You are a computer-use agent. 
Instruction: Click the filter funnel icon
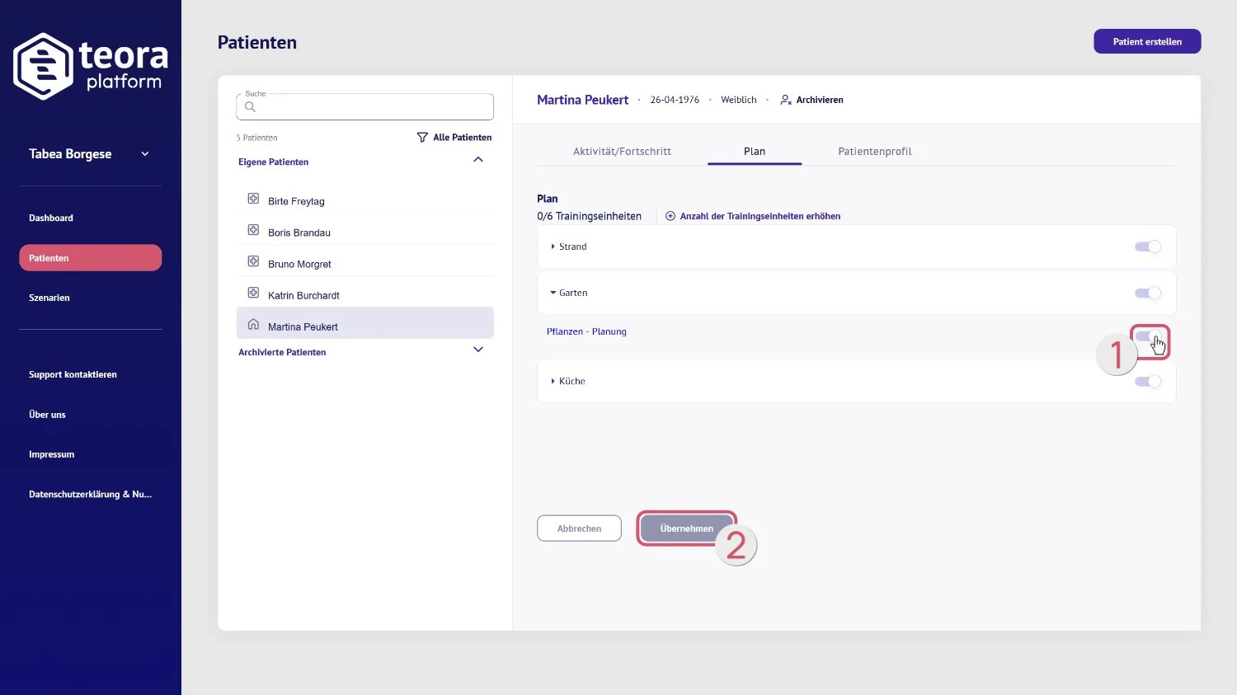point(422,137)
